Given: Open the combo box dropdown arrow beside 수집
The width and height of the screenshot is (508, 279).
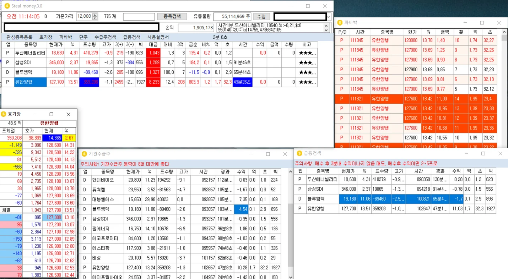Looking at the screenshot, I should 329,17.
